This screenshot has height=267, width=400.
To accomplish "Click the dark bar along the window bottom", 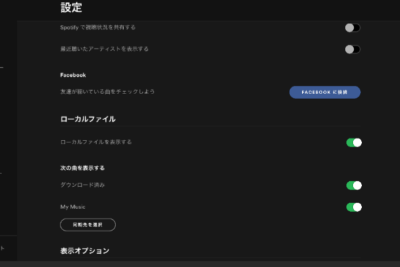I will 200,263.
